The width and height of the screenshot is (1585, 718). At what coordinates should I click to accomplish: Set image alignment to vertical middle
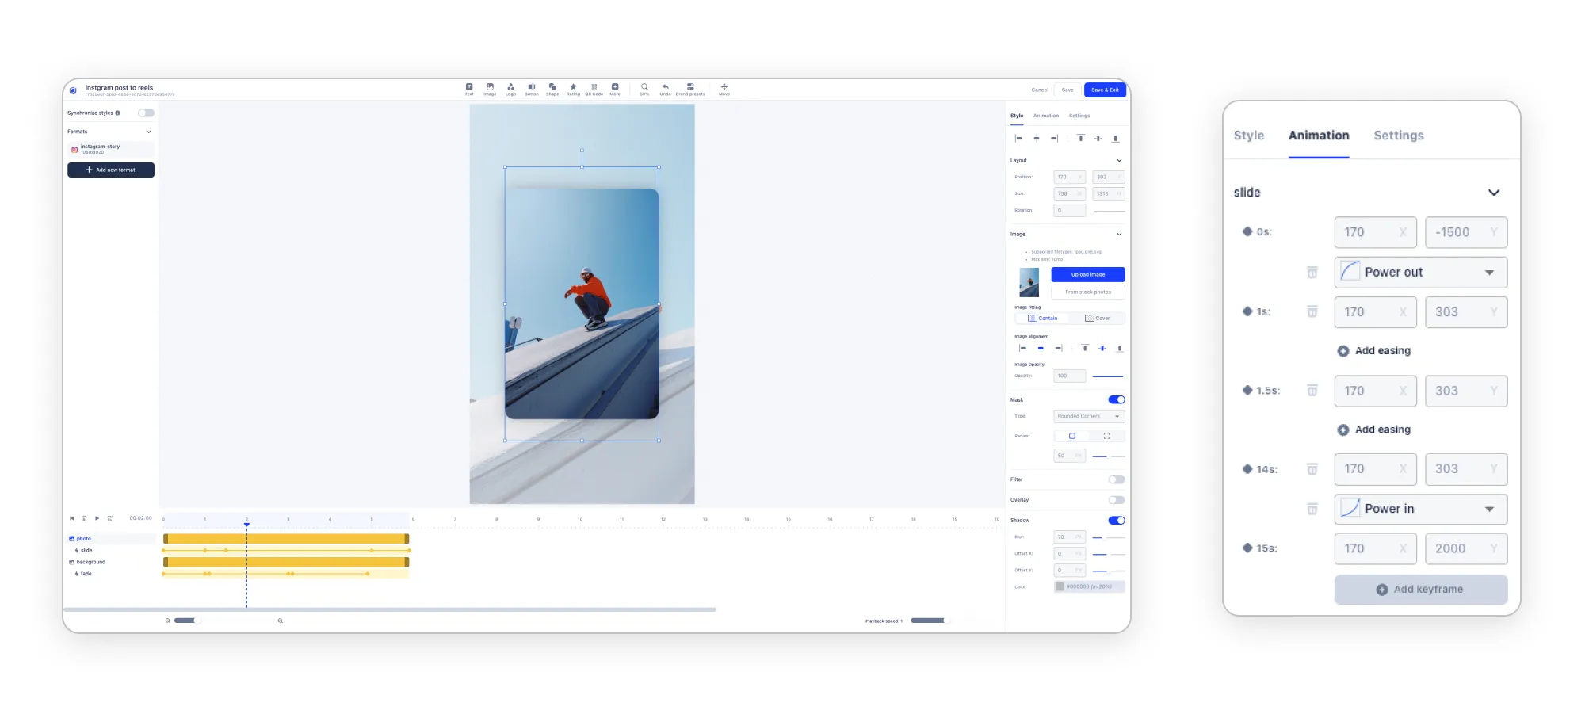pos(1102,348)
